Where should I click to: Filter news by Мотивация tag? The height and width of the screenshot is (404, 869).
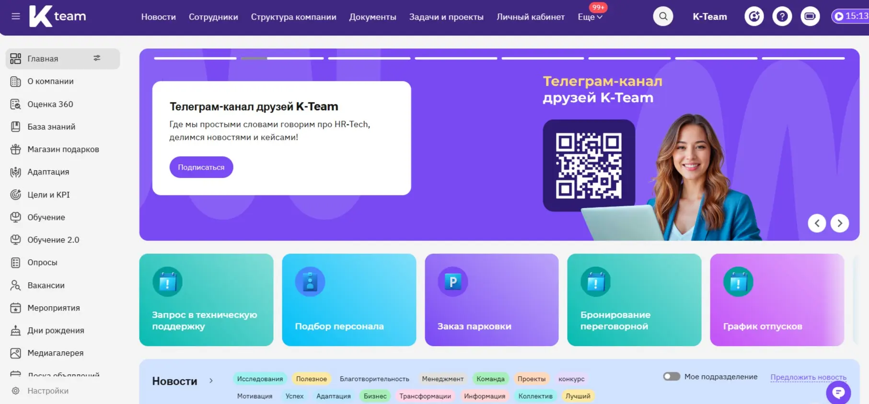click(x=255, y=396)
